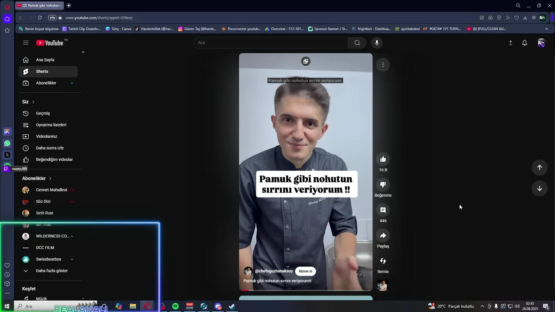Click the channel avatar of chefoguzhanaksoy
The image size is (555, 312).
[248, 271]
